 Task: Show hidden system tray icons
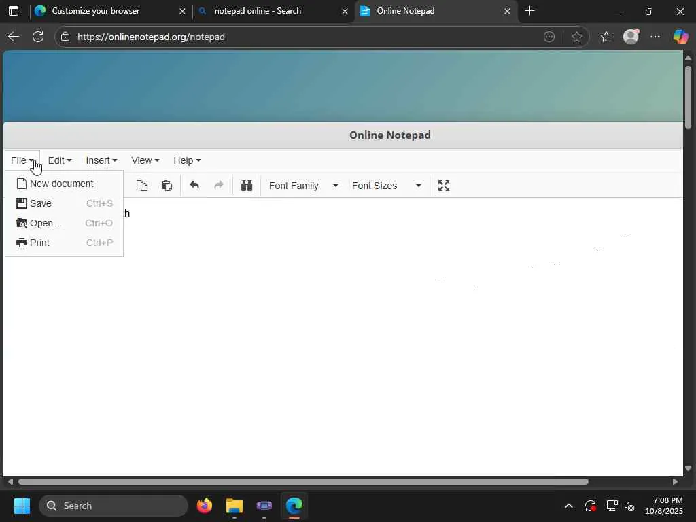(569, 506)
